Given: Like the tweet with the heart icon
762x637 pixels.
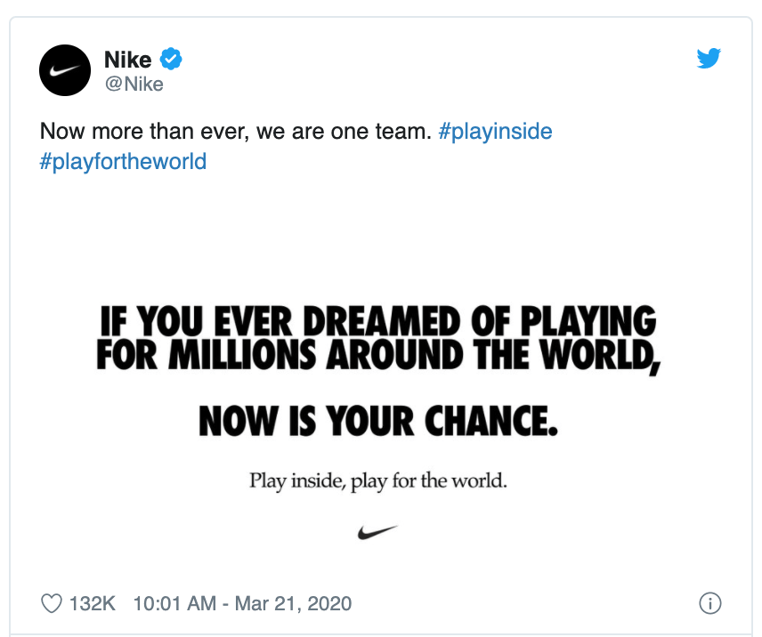Looking at the screenshot, I should pyautogui.click(x=53, y=603).
